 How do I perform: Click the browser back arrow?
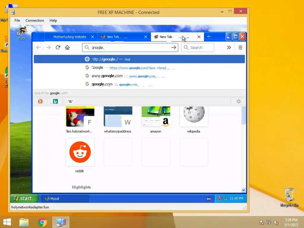point(39,47)
